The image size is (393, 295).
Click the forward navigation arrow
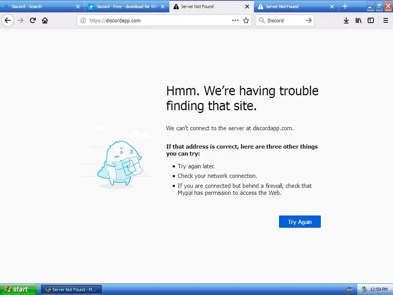[20, 20]
